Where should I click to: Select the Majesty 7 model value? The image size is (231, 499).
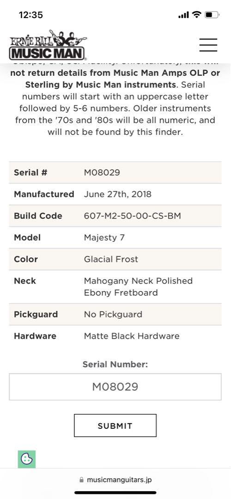[104, 238]
